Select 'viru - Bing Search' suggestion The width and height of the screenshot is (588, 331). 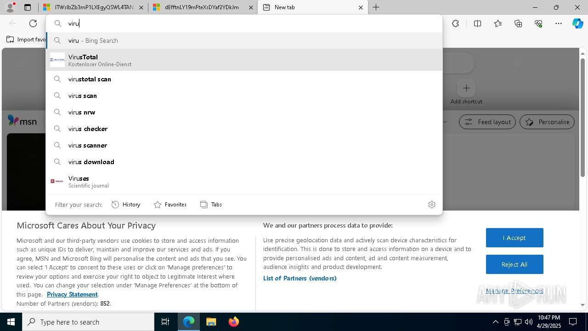[x=244, y=40]
